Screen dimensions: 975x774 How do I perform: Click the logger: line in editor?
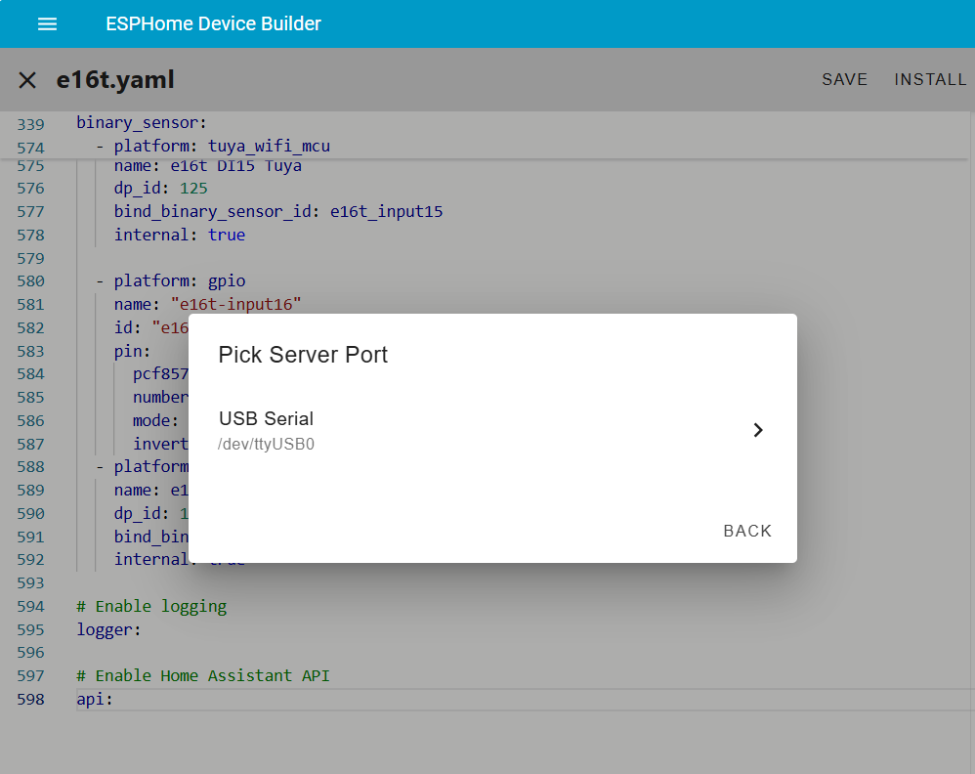pyautogui.click(x=109, y=630)
